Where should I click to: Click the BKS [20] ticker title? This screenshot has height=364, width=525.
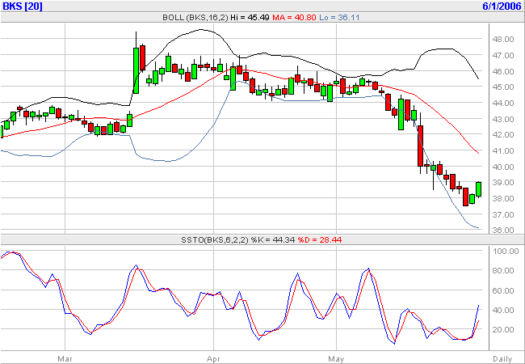pos(23,6)
